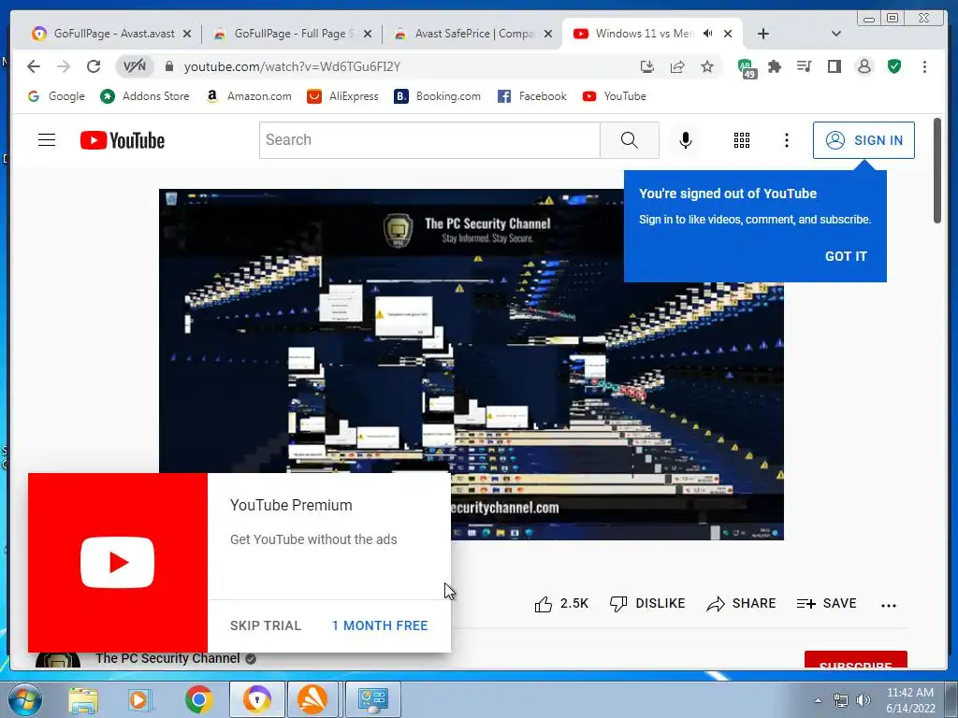This screenshot has height=718, width=958.
Task: Click the URL youtube.com/watch address field
Action: point(292,66)
